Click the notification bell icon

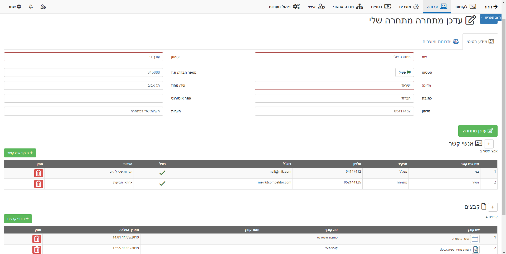coord(31,7)
